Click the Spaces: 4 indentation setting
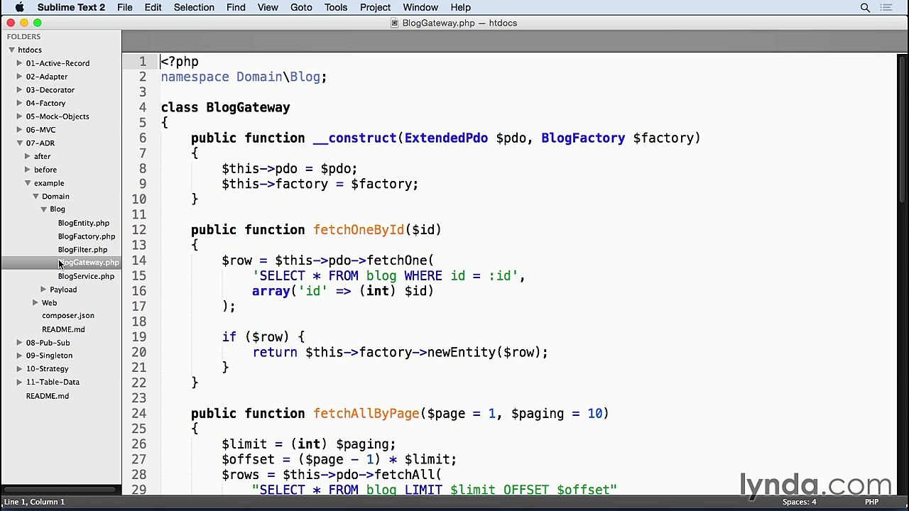Screen dimensions: 909x511 [x=799, y=502]
